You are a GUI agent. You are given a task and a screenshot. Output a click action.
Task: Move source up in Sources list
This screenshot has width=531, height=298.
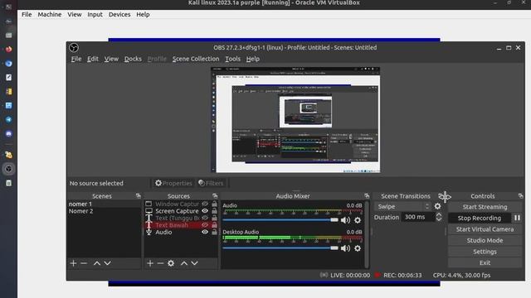[184, 263]
